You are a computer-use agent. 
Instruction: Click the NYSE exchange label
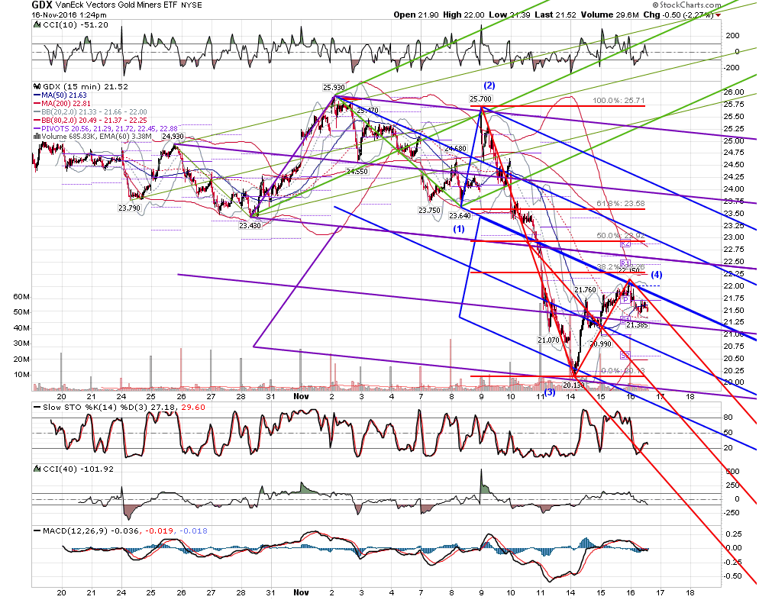tap(192, 5)
